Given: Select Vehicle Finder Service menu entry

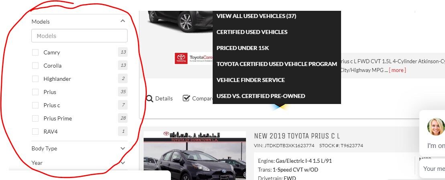Looking at the screenshot, I should (251, 80).
